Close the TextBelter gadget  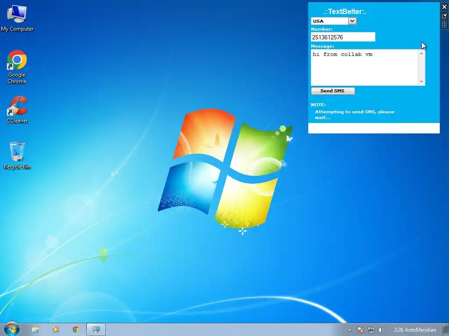[x=445, y=7]
